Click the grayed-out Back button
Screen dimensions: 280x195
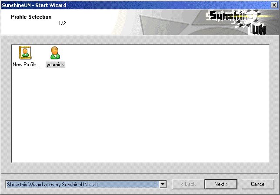(188, 184)
